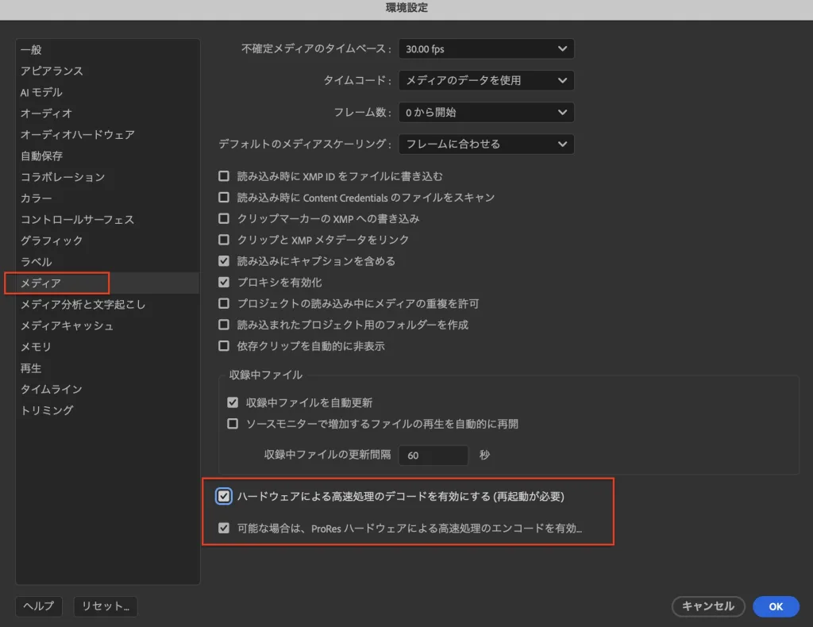Click the OK button
Image resolution: width=813 pixels, height=627 pixels.
coord(776,606)
